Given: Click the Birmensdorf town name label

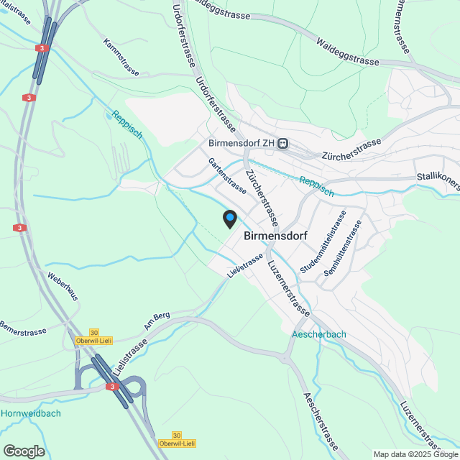Looking at the screenshot, I should click(x=275, y=236).
